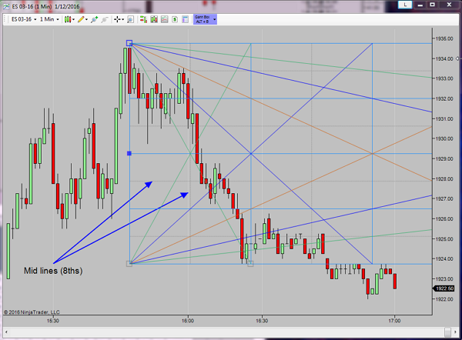Click the chart window title icon
This screenshot has width=462, height=340.
click(6, 6)
